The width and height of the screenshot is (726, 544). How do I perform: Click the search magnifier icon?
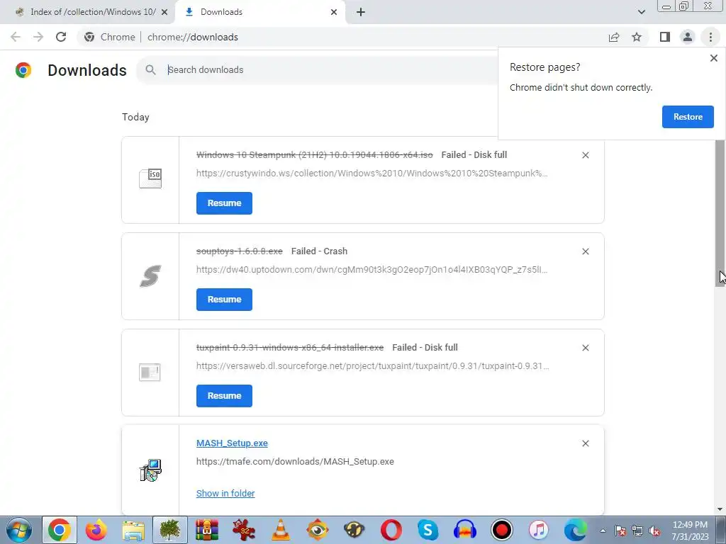[x=150, y=70]
